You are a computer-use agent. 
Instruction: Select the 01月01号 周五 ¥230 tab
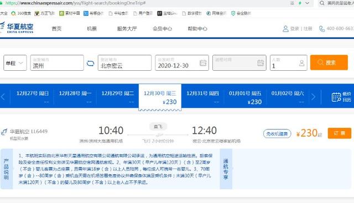tap(245, 97)
